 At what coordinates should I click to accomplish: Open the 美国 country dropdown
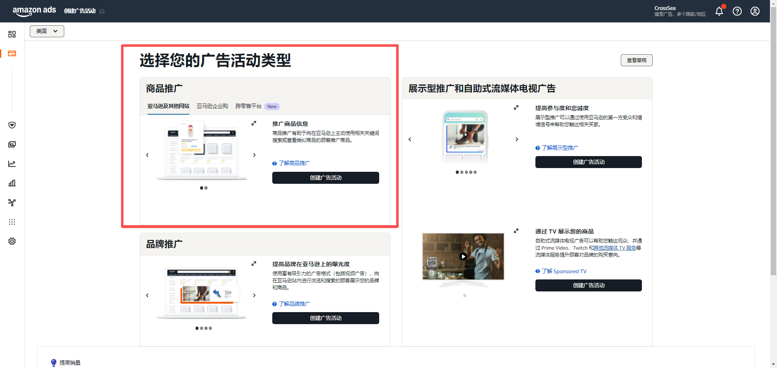(47, 31)
